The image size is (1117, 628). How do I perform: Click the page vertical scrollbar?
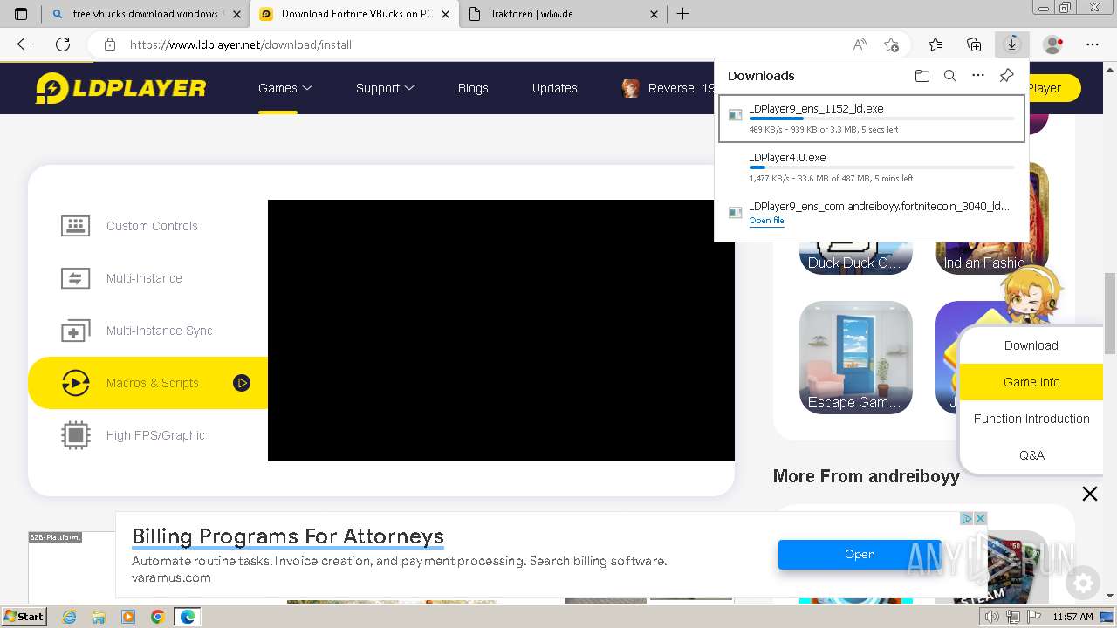coord(1110,312)
